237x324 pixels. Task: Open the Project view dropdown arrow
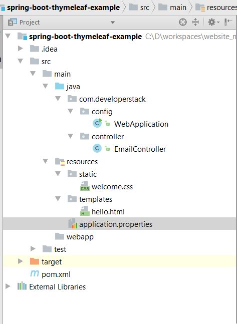pyautogui.click(x=113, y=23)
